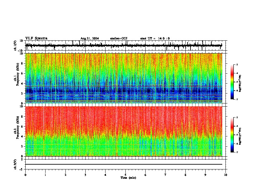254x196 pixels.
Task: Click the "-3" value on ch.1 colorbar
Action: (x=237, y=64)
